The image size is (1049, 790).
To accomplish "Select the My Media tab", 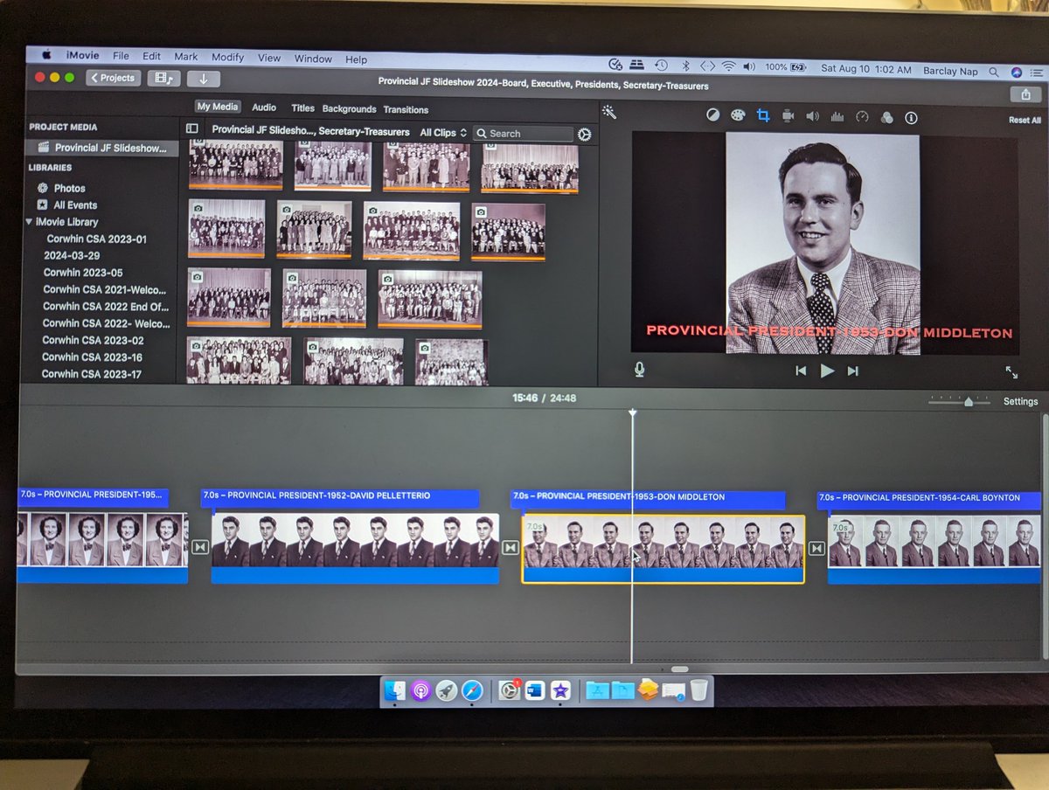I will coord(217,107).
